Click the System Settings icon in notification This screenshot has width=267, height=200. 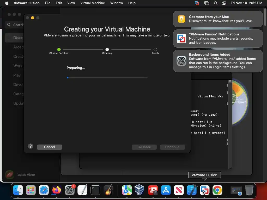coord(181,61)
